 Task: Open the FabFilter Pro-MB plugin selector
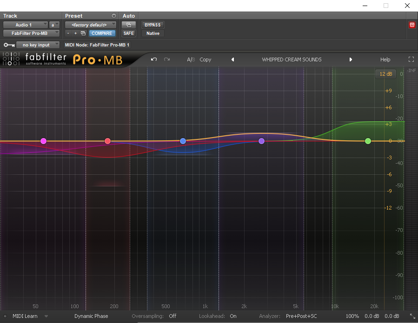pos(31,33)
